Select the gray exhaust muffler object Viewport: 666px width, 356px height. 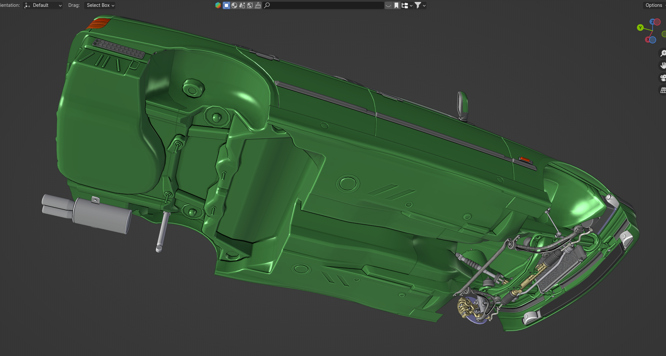[x=101, y=215]
